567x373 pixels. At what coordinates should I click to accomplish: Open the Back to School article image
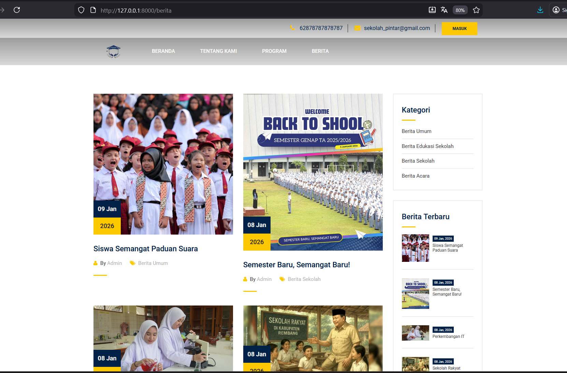(313, 172)
